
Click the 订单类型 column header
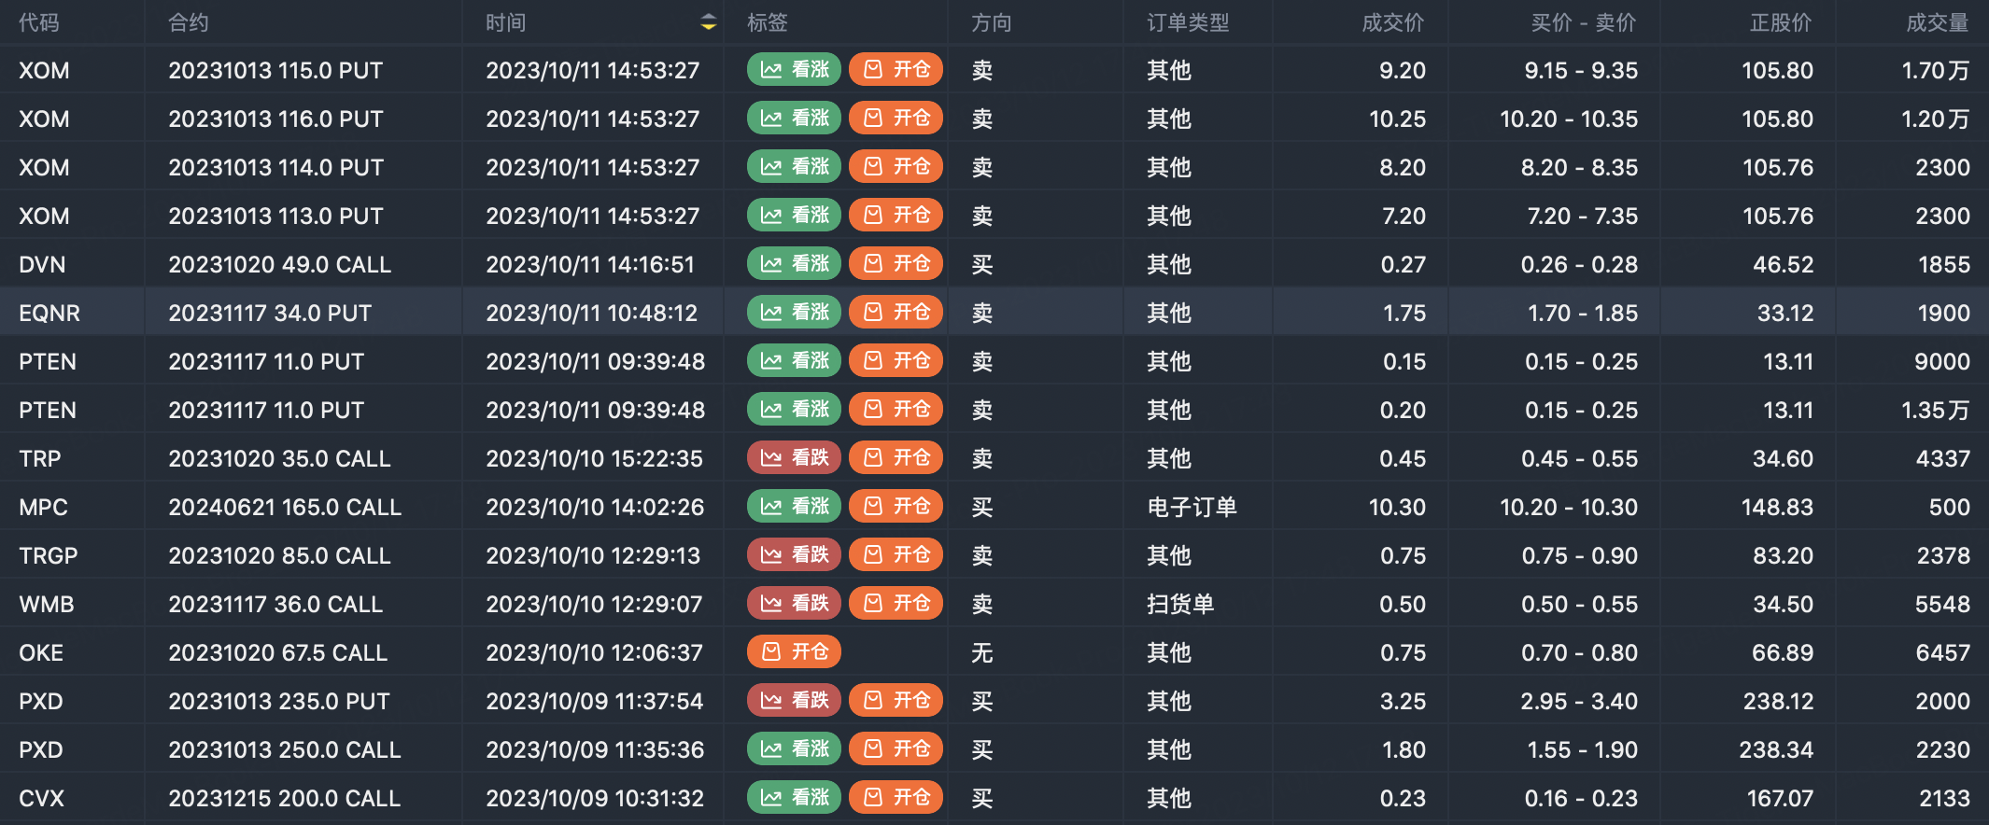[1188, 22]
